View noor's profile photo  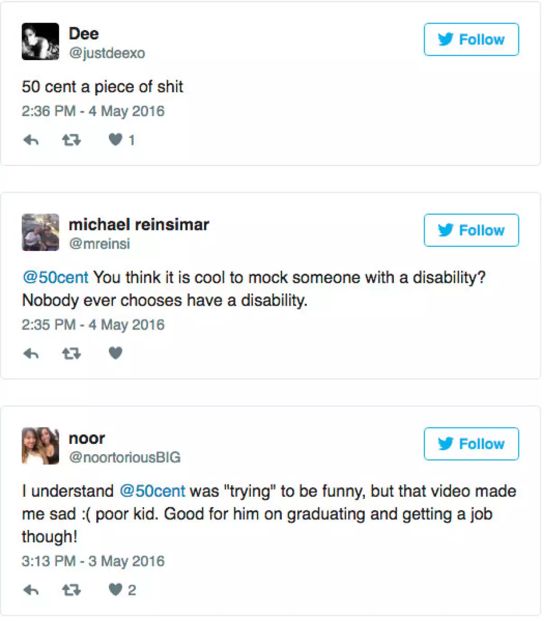point(40,446)
